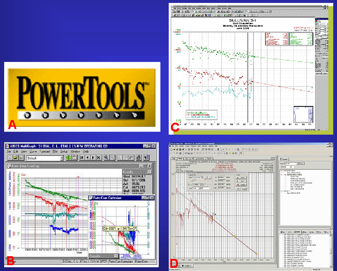Viewport: 337px width, 271px height.
Task: Open the Forecast menu in ARIES MultiGraph
Action: (44, 151)
